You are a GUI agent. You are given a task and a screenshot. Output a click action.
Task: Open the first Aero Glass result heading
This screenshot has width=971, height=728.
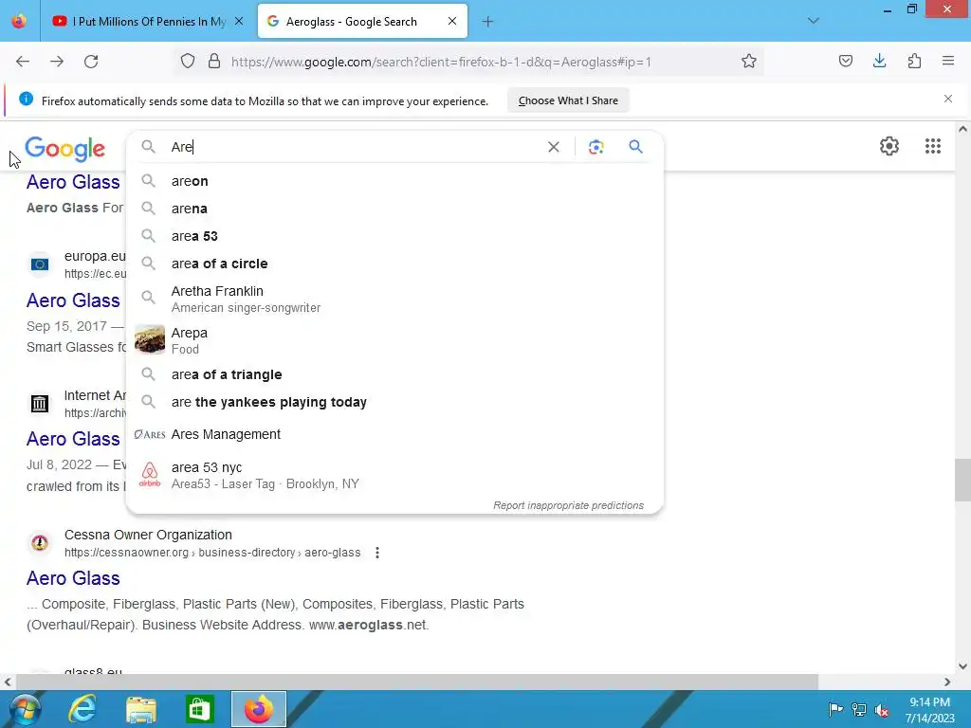tap(73, 182)
